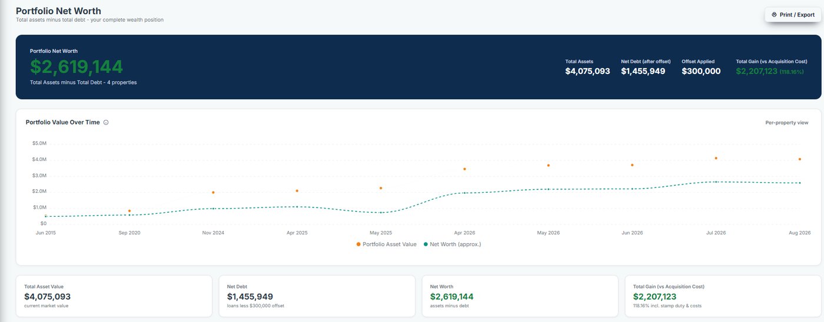Click the orange data point above Sep 2020

(129, 211)
